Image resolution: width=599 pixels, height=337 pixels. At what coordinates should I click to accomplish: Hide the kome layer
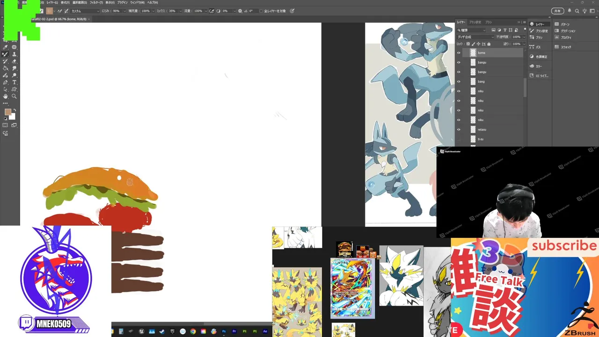pos(459,53)
